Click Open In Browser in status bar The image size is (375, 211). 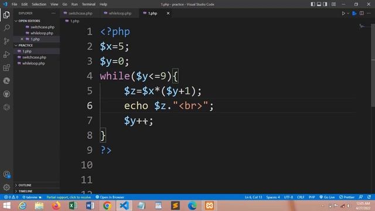coord(110,198)
